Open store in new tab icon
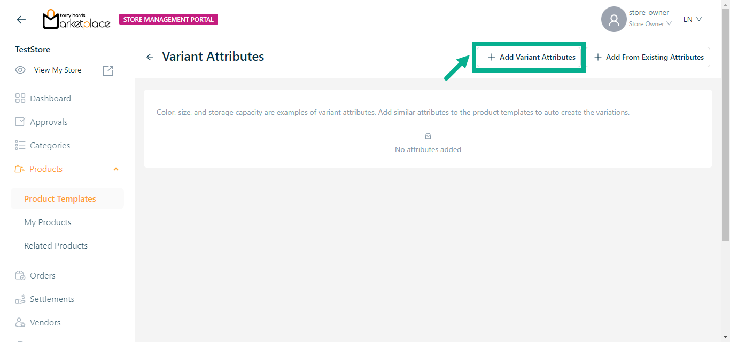 pos(108,70)
